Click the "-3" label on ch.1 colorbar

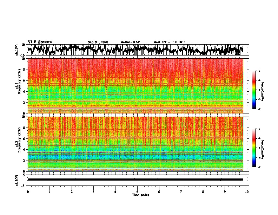coord(259,71)
